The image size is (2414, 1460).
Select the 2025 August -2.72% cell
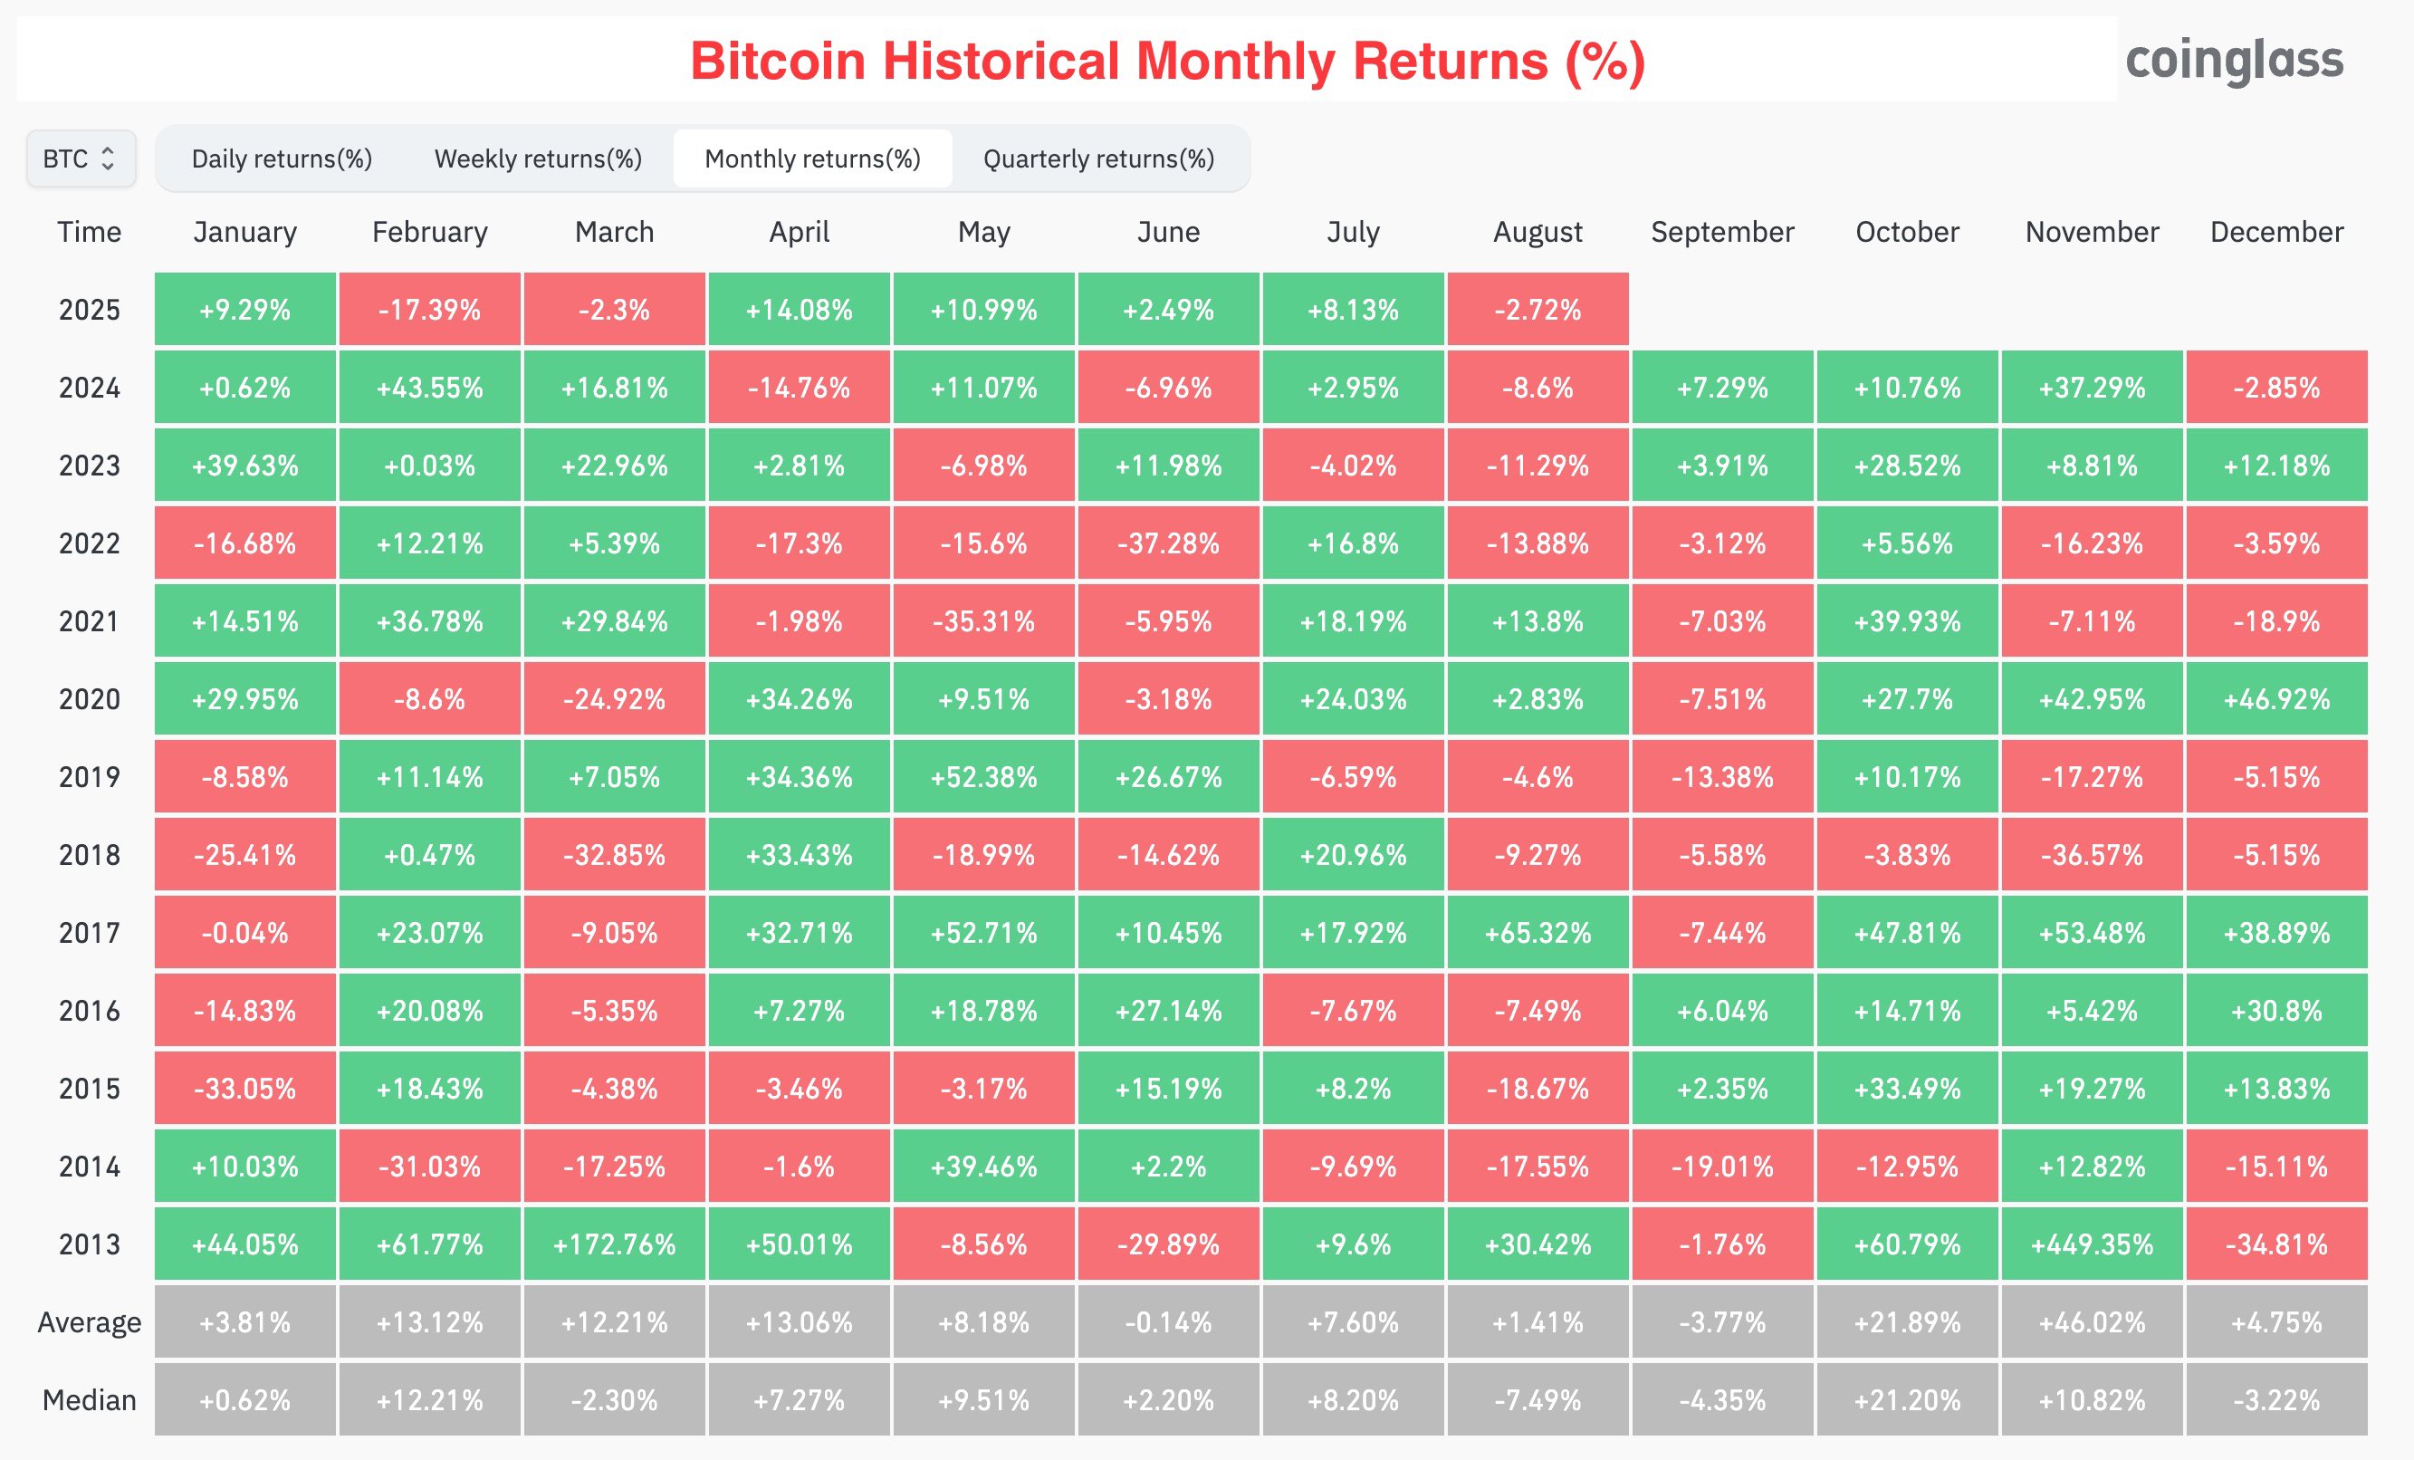point(1537,310)
